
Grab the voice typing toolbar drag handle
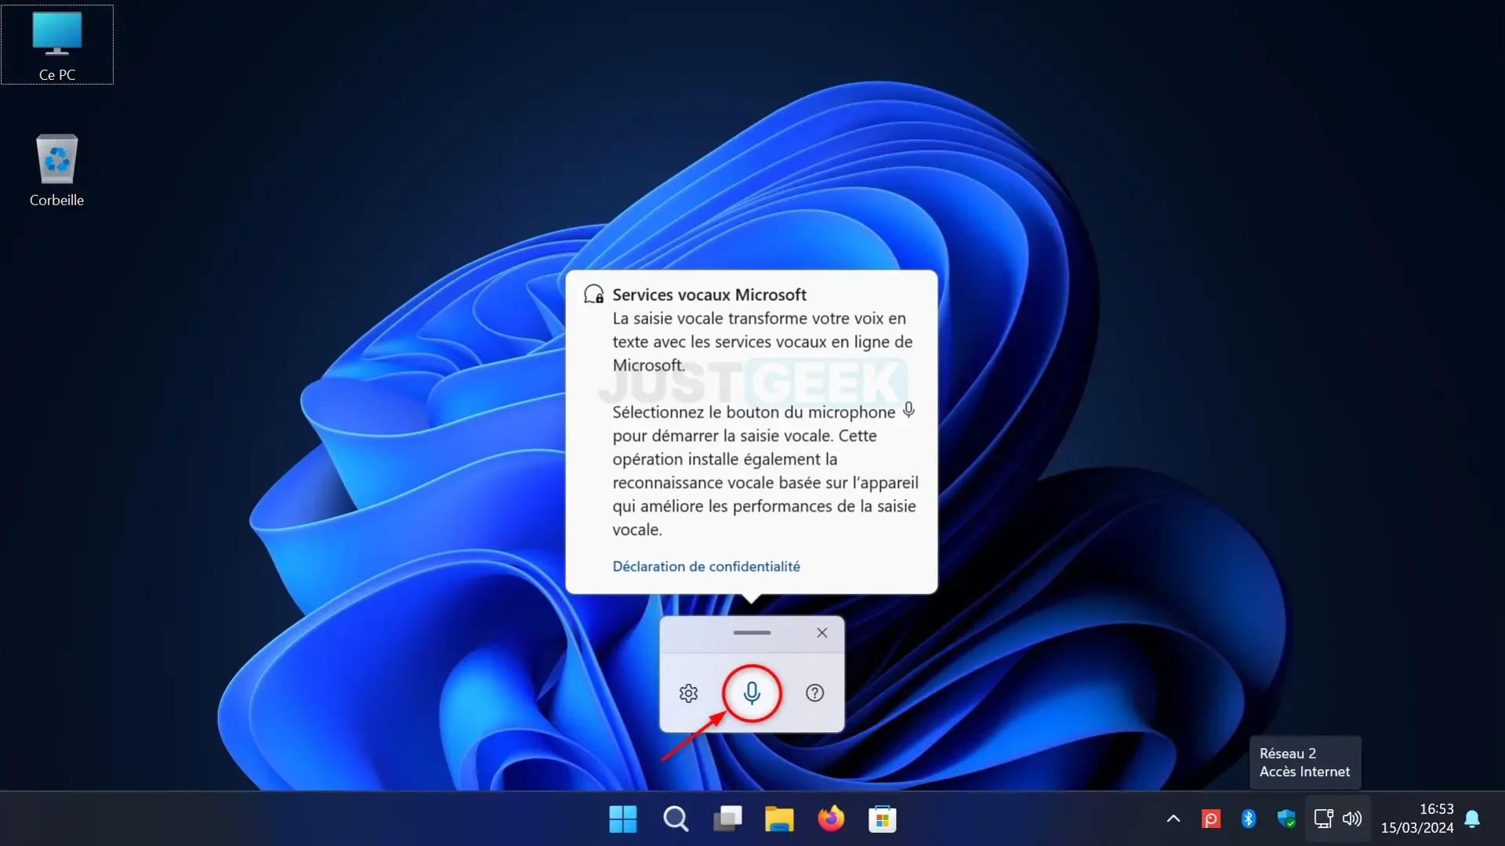tap(752, 633)
